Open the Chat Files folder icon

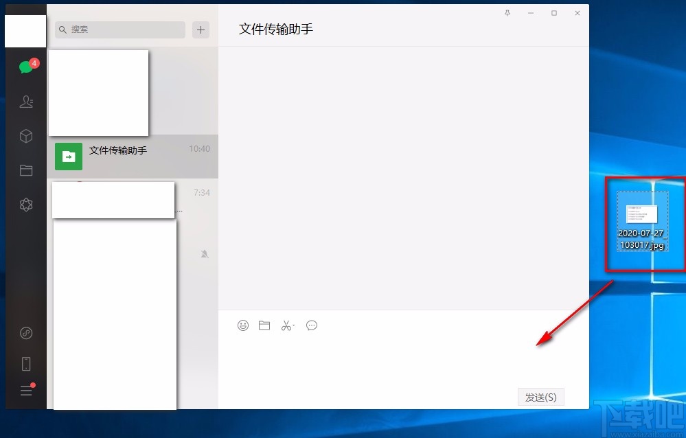(x=25, y=170)
